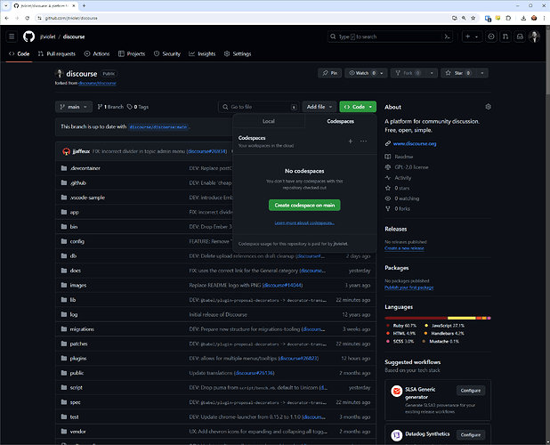Open the Issues icon in top header
Image resolution: width=550 pixels, height=445 pixels.
[x=491, y=36]
